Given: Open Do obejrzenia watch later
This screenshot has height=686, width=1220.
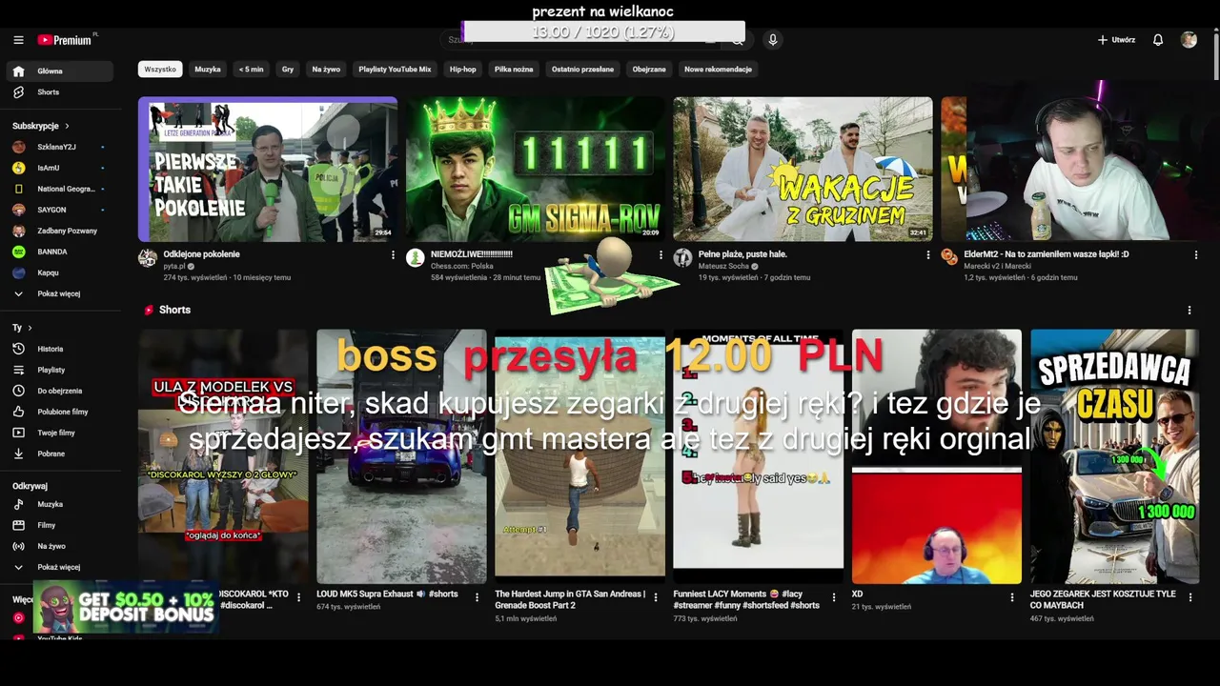Looking at the screenshot, I should coord(60,391).
